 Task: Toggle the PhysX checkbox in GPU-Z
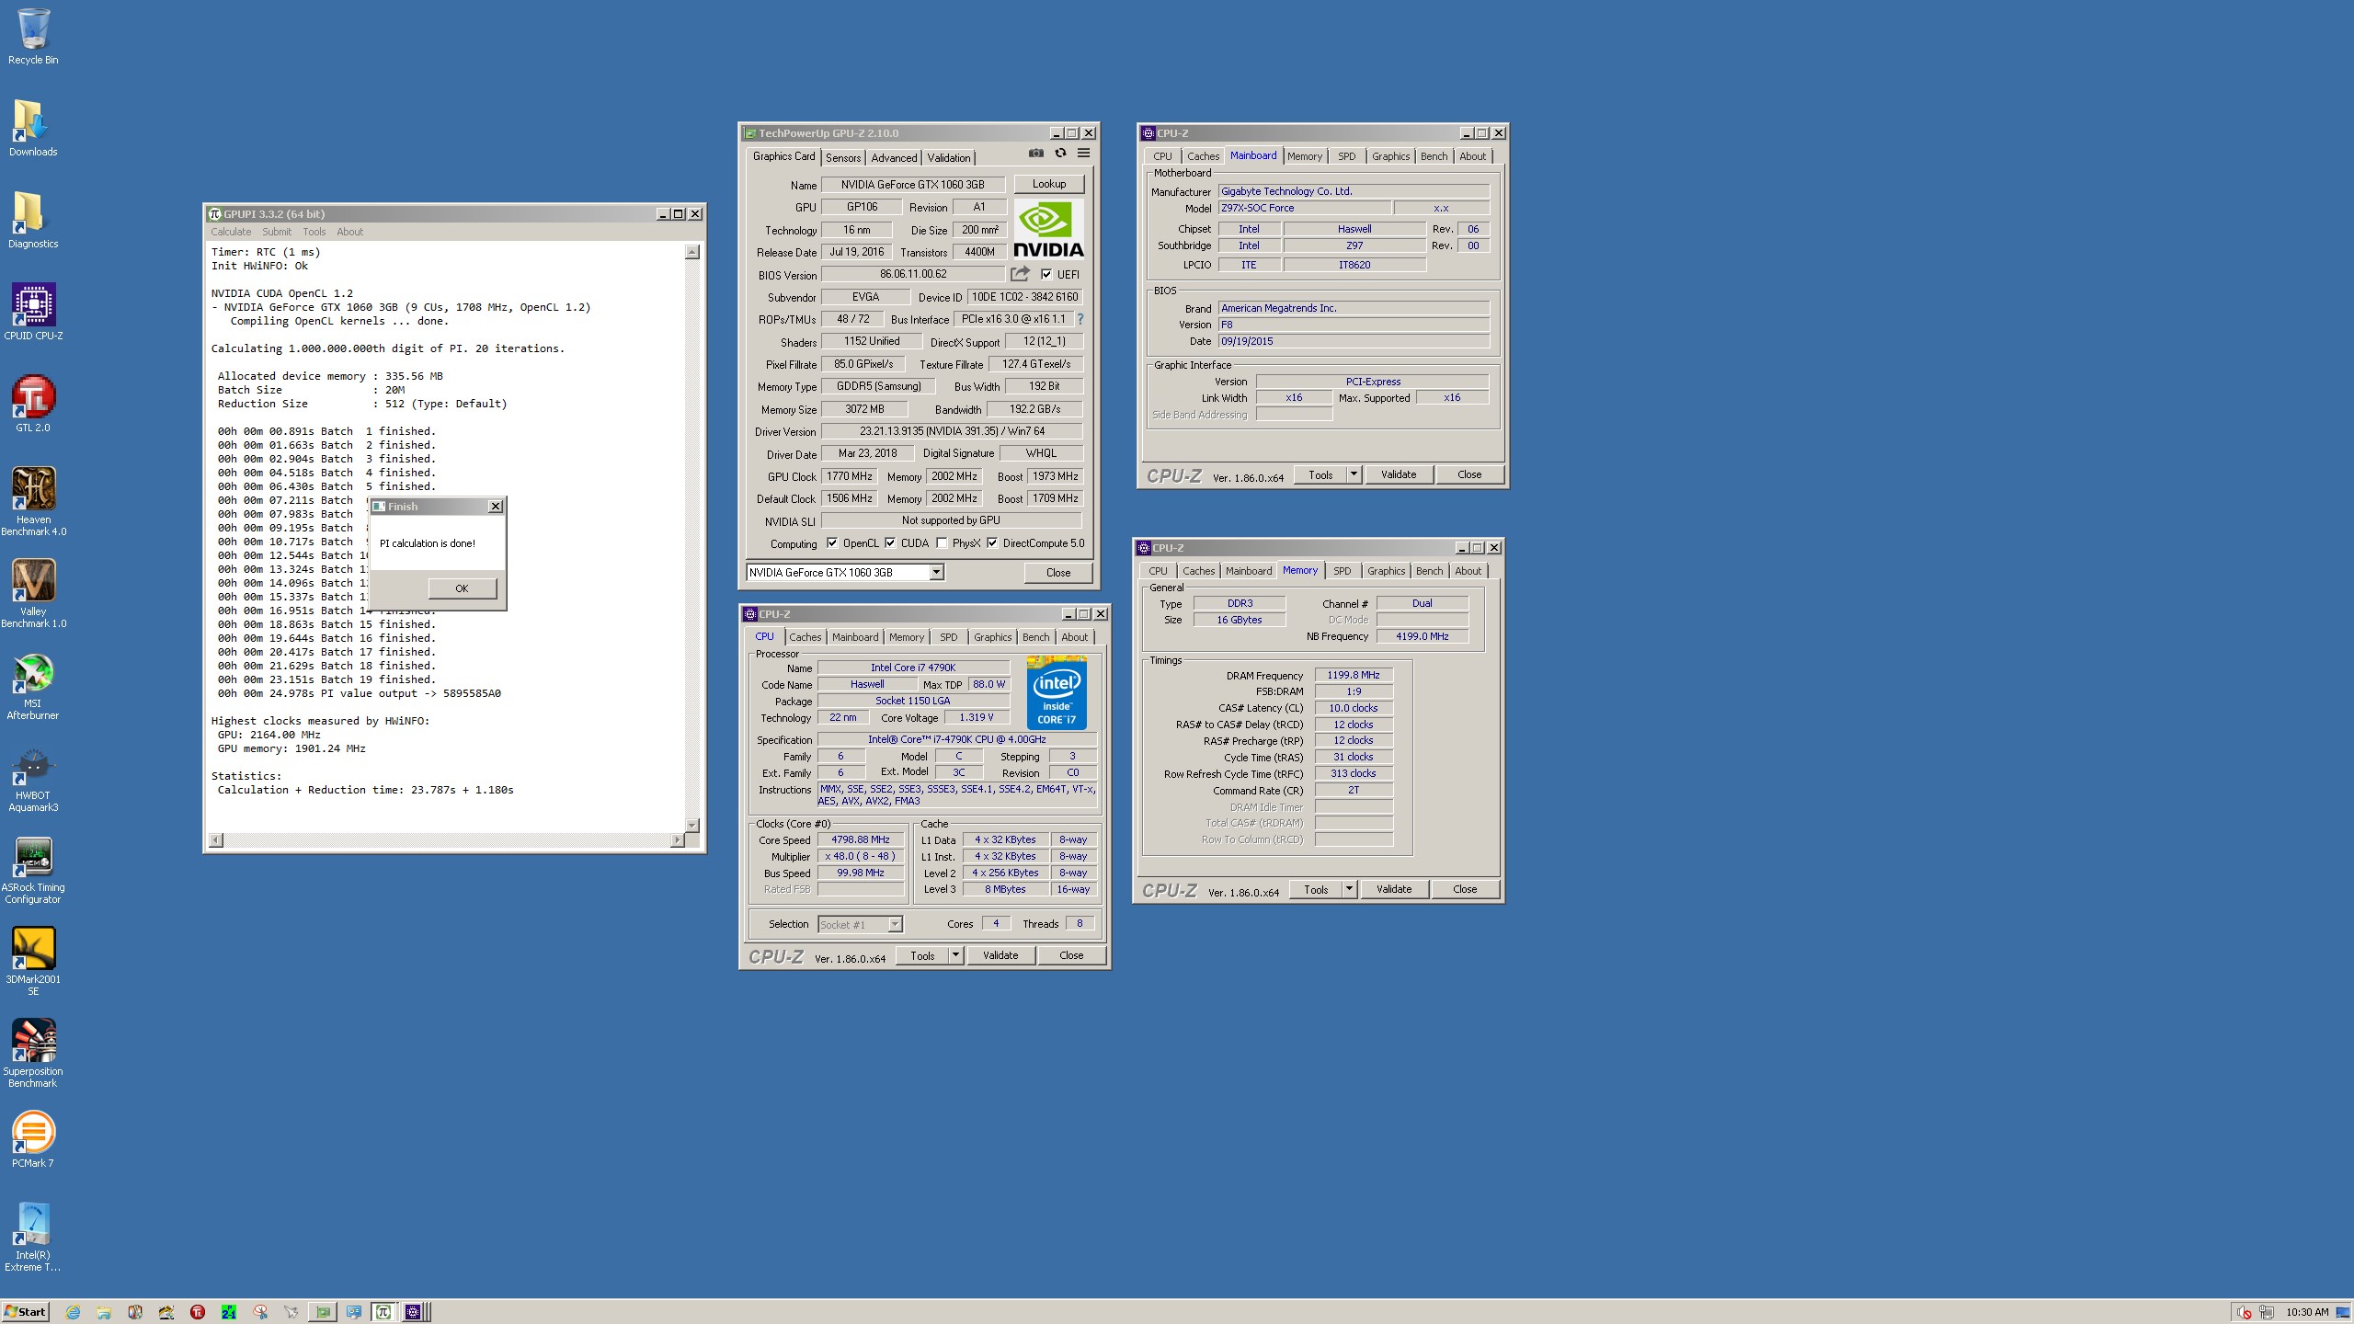(x=942, y=543)
